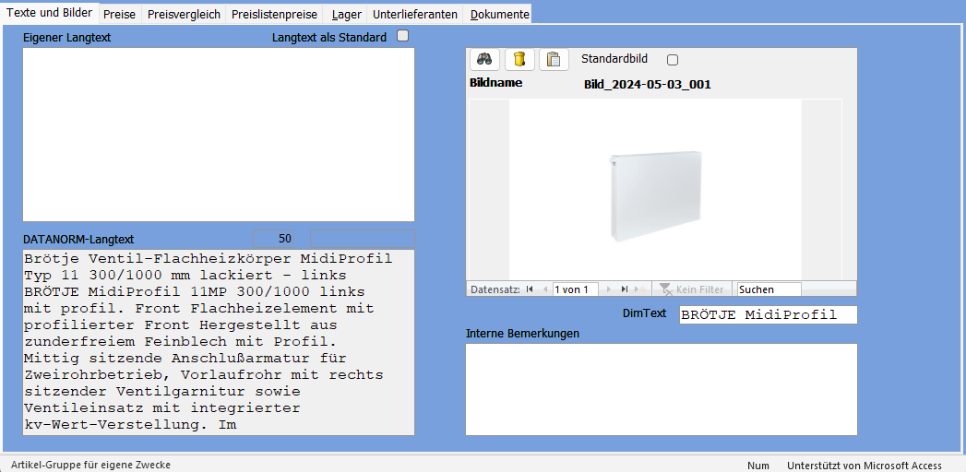Go to last record in navigator

624,289
